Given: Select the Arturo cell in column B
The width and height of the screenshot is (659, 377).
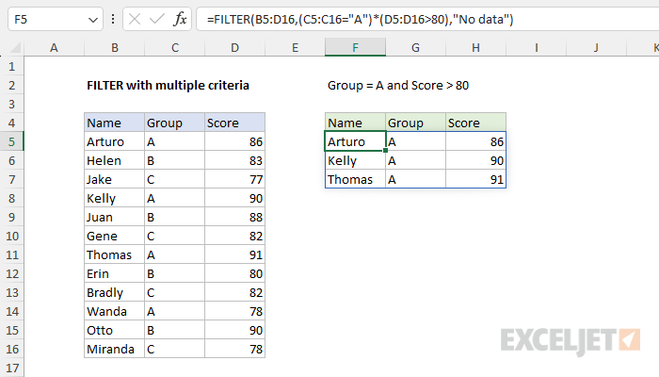Looking at the screenshot, I should click(114, 141).
